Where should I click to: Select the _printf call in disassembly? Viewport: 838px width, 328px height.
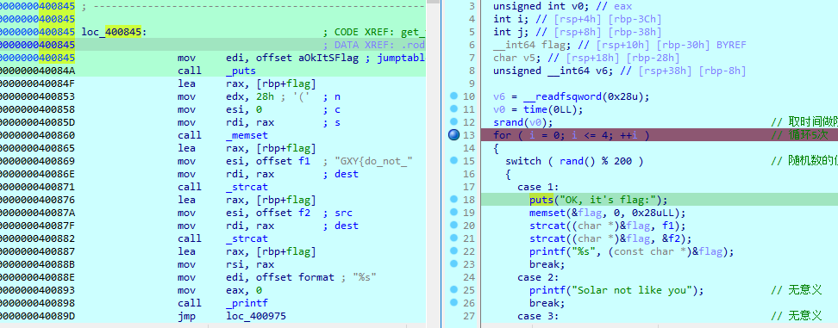(x=247, y=303)
